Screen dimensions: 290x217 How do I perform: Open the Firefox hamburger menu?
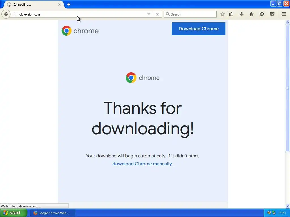[284, 14]
